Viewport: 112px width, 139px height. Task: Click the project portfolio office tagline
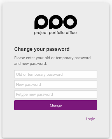55,33
